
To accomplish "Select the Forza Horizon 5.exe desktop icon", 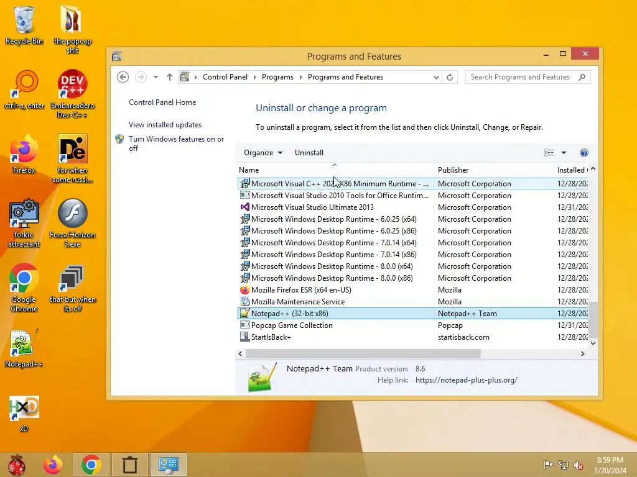I will tap(72, 223).
